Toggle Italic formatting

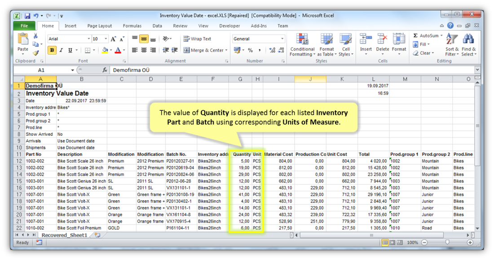click(x=61, y=50)
